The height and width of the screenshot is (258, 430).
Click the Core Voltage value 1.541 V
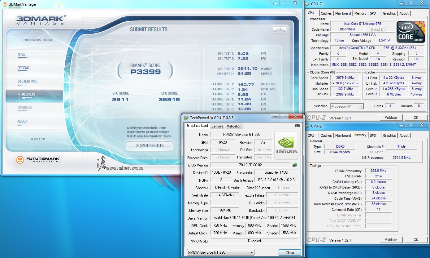(384, 40)
